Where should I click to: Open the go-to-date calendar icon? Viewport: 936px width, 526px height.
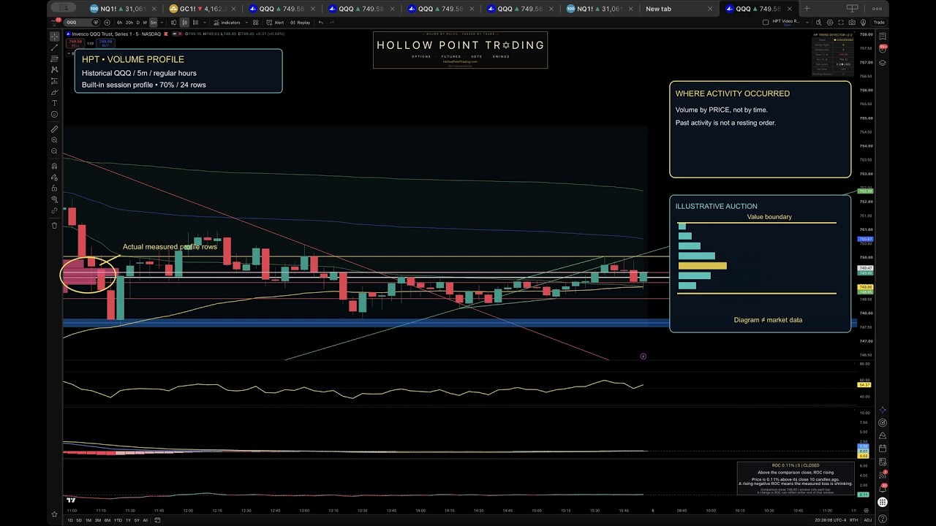[x=157, y=520]
